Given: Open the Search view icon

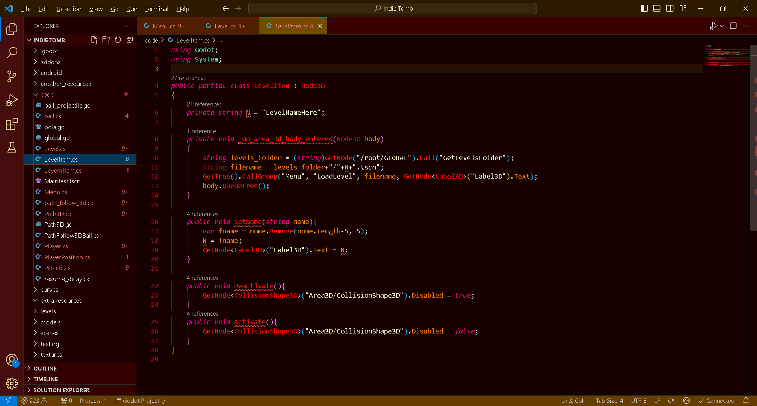Looking at the screenshot, I should pos(12,52).
